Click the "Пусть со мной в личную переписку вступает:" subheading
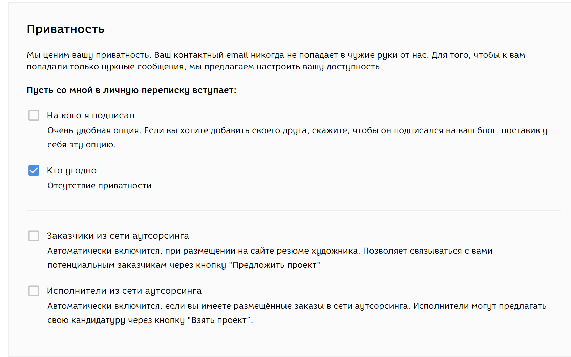 click(x=131, y=90)
